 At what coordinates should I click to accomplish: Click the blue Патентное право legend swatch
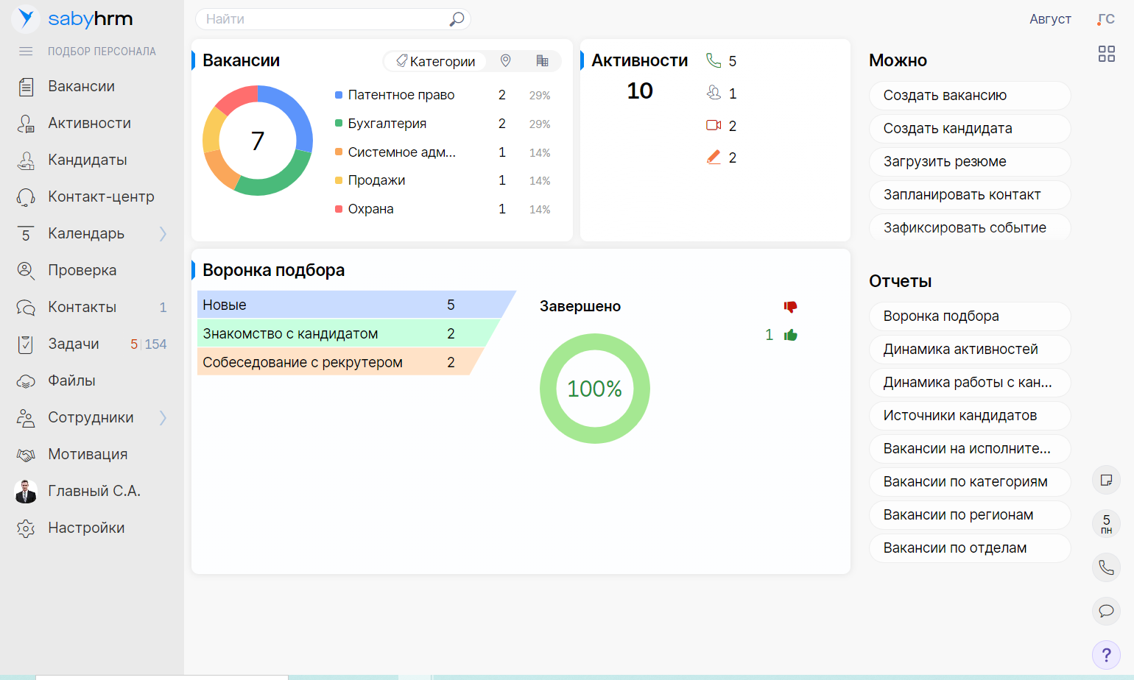pyautogui.click(x=339, y=95)
